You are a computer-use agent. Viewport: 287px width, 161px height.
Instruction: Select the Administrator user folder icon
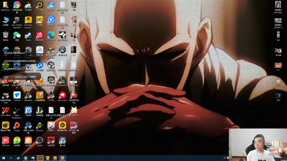coord(5,6)
